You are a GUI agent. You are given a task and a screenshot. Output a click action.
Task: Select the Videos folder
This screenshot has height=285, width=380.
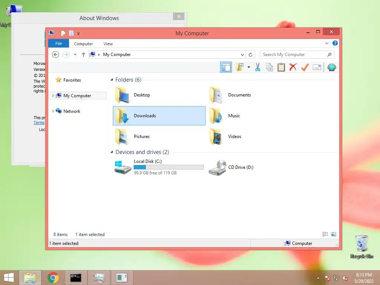point(253,137)
